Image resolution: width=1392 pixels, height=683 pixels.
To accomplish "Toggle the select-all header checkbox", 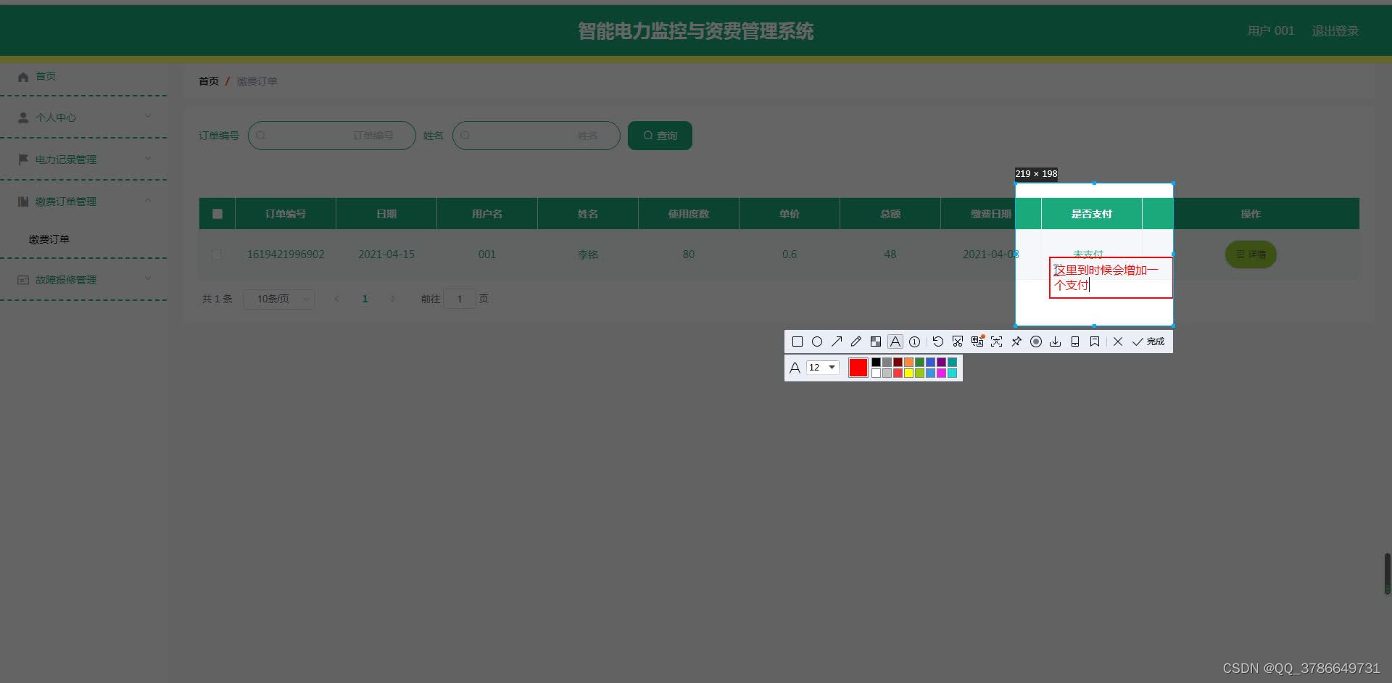I will (217, 214).
